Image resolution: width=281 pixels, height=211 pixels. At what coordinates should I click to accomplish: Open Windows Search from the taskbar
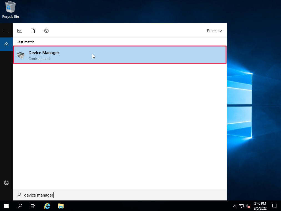click(19, 206)
